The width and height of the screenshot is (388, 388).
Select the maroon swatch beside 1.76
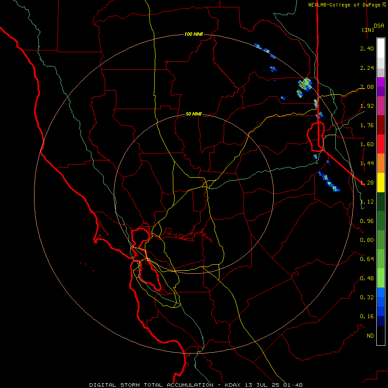(x=381, y=125)
